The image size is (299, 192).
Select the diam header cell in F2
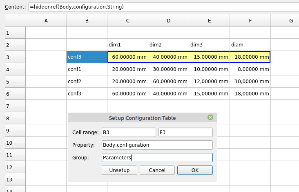click(x=250, y=45)
